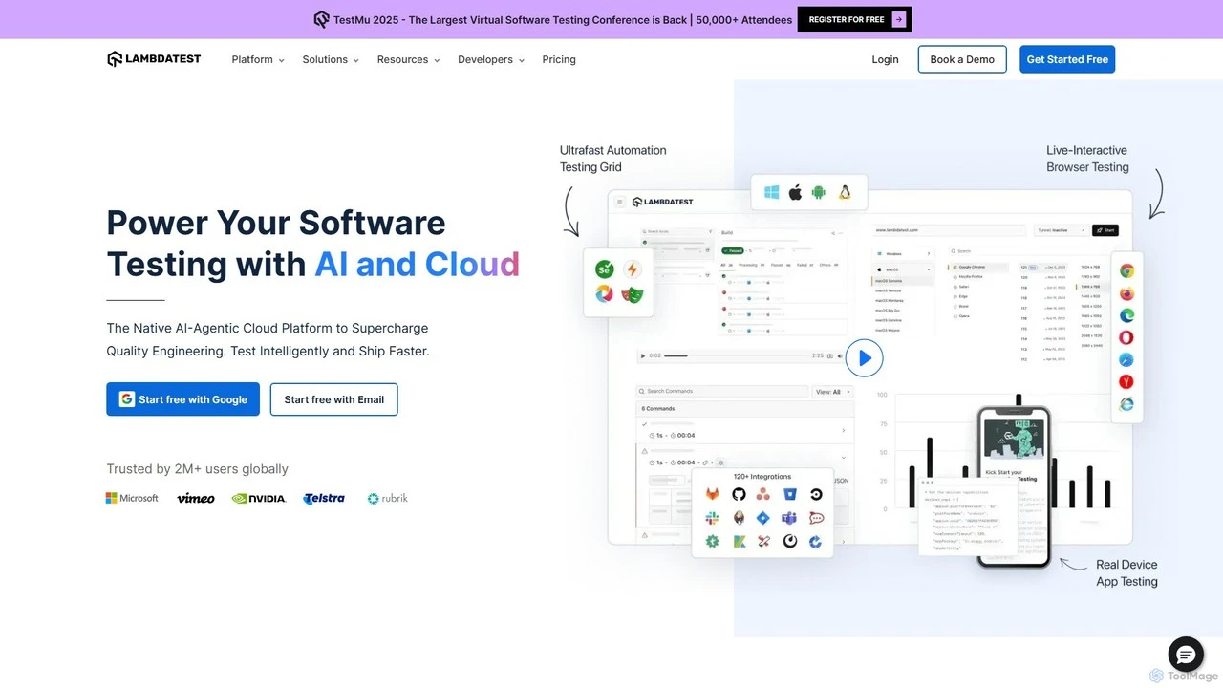The height and width of the screenshot is (688, 1223).
Task: Open the View: All dropdown in the demo
Action: point(832,392)
